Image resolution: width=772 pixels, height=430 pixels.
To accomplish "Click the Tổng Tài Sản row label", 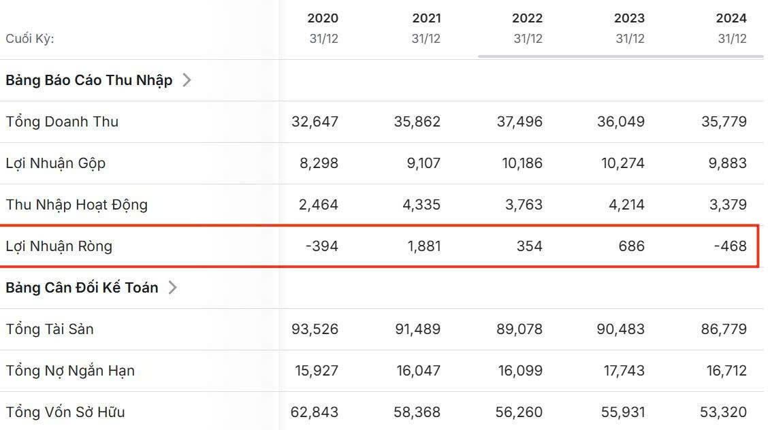I will point(50,329).
